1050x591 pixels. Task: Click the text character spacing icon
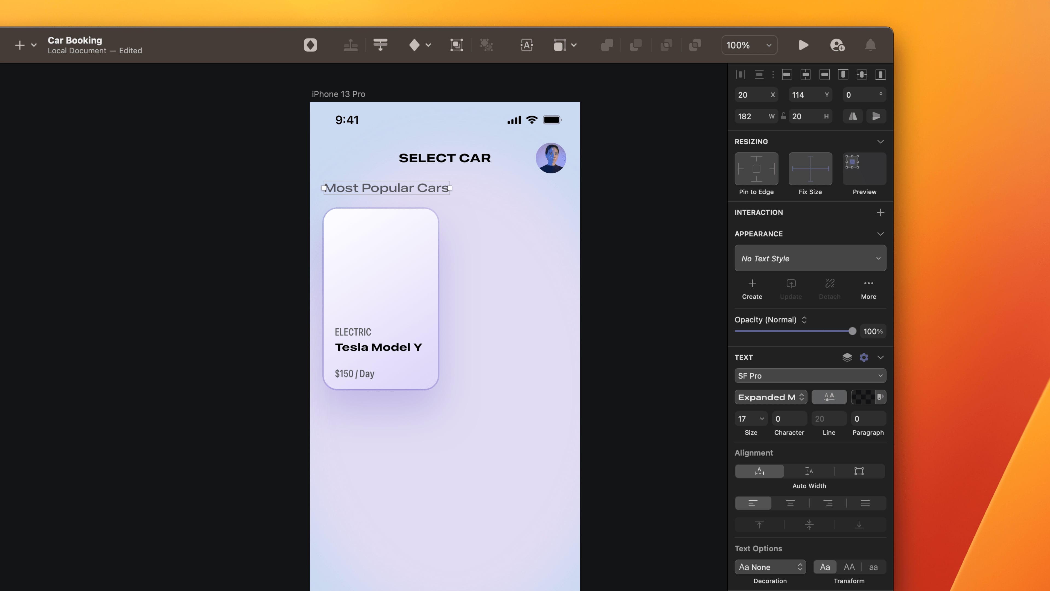(829, 397)
